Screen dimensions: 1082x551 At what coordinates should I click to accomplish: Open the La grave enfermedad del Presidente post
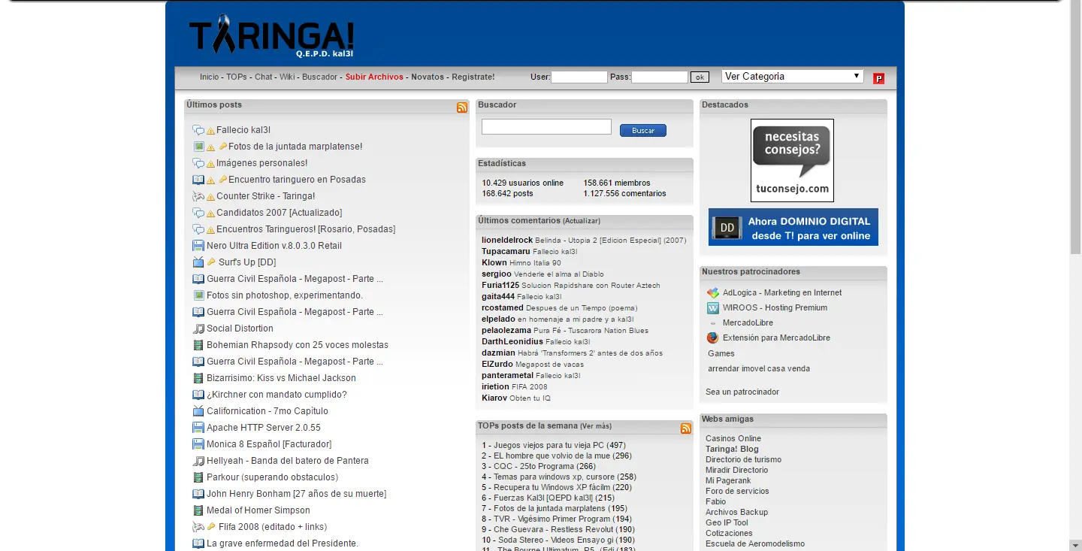pyautogui.click(x=283, y=543)
